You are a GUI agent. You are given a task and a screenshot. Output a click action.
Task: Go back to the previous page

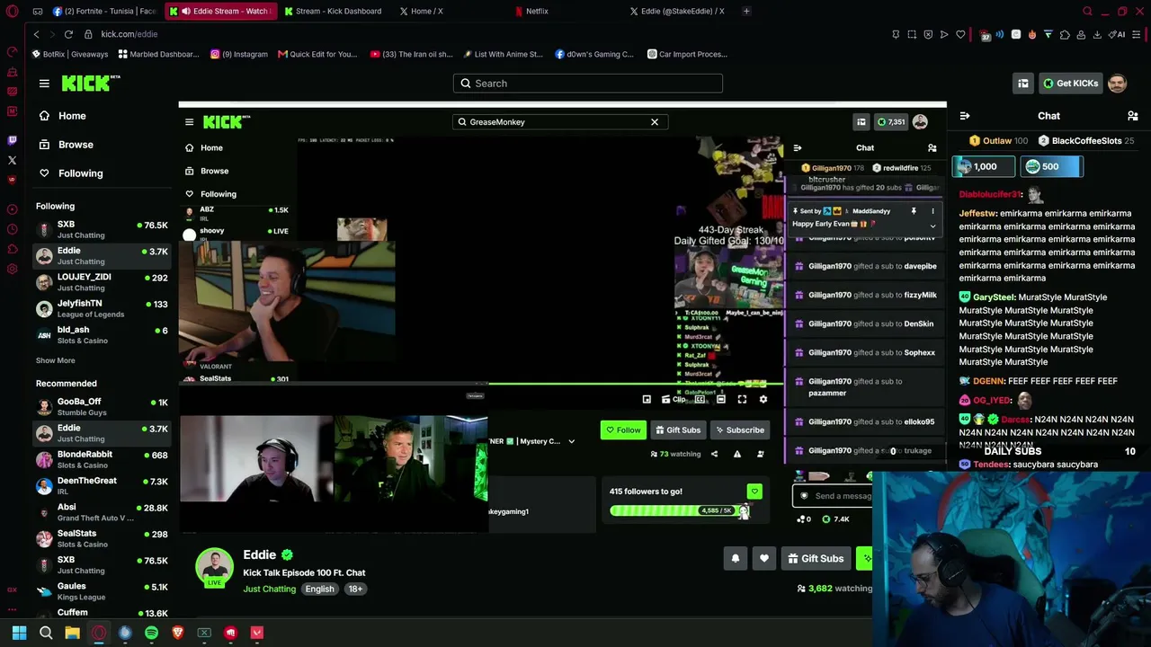pyautogui.click(x=36, y=34)
